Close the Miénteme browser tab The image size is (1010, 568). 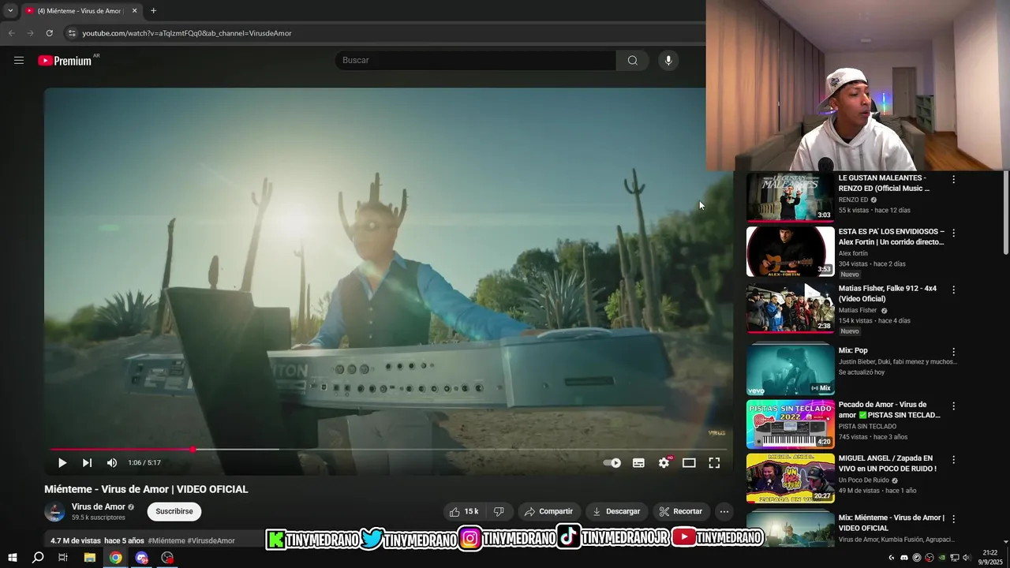[x=134, y=11]
